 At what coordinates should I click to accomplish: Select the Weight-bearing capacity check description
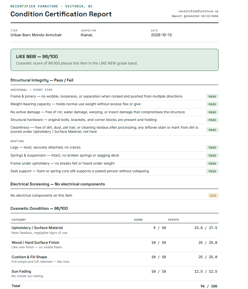coord(76,104)
